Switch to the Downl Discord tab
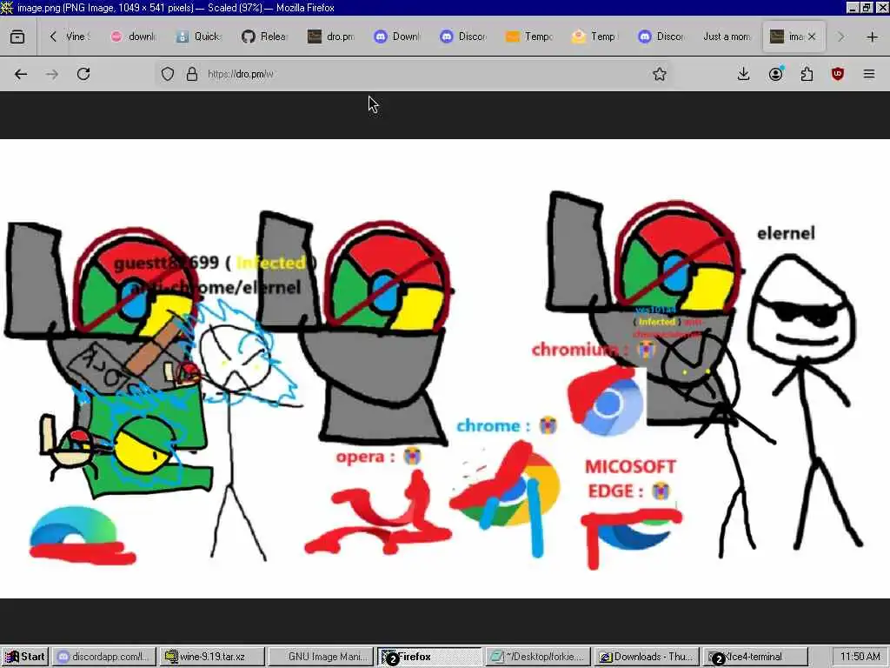The width and height of the screenshot is (890, 668). pos(396,37)
